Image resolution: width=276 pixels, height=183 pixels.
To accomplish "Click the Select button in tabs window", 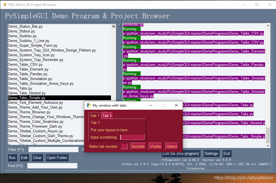I will tap(172, 146).
